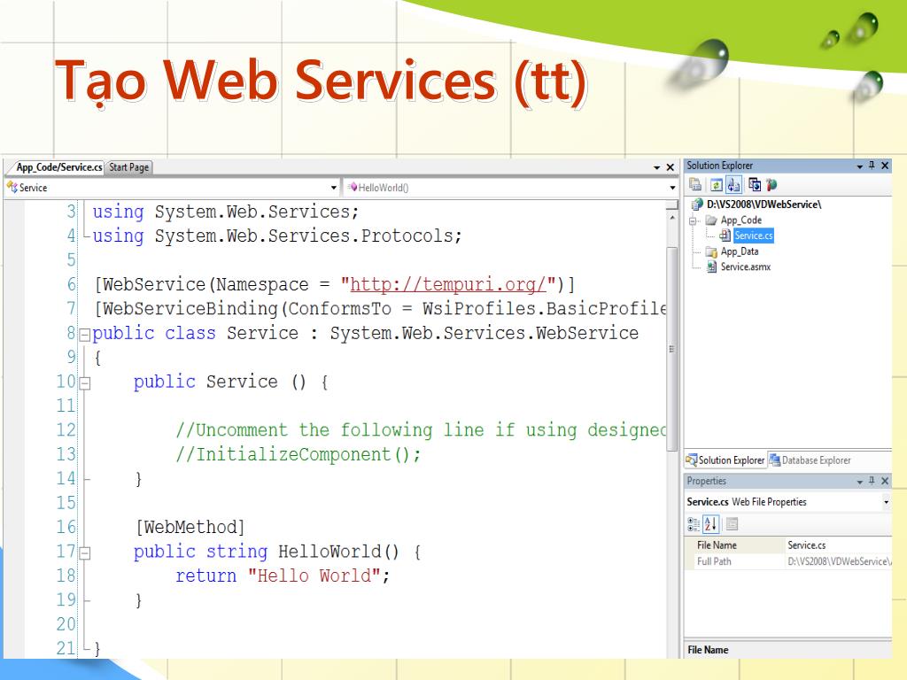
Task: Switch to the Database Explorer tab
Action: pyautogui.click(x=810, y=460)
